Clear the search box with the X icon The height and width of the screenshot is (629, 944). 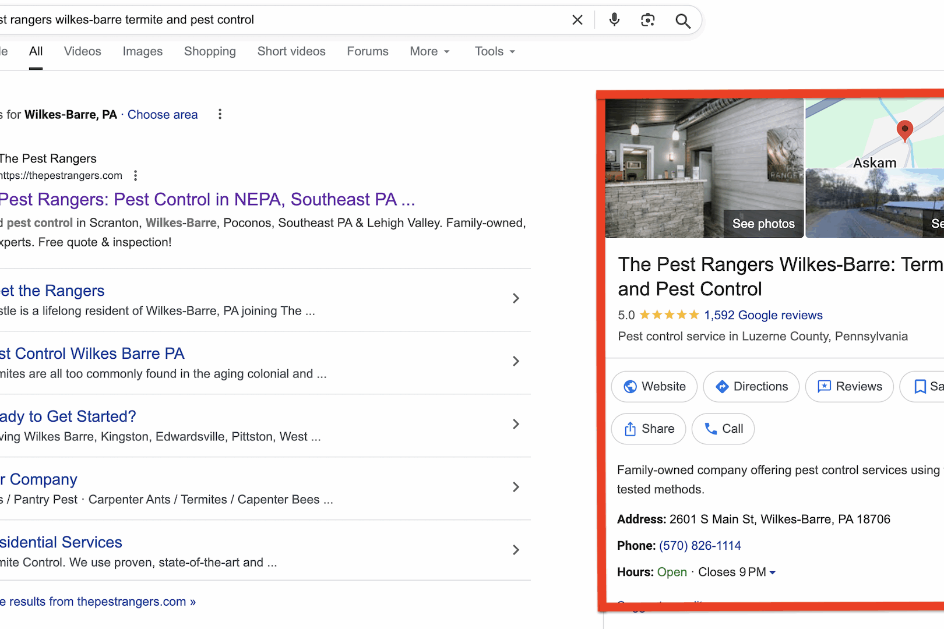[x=577, y=19]
